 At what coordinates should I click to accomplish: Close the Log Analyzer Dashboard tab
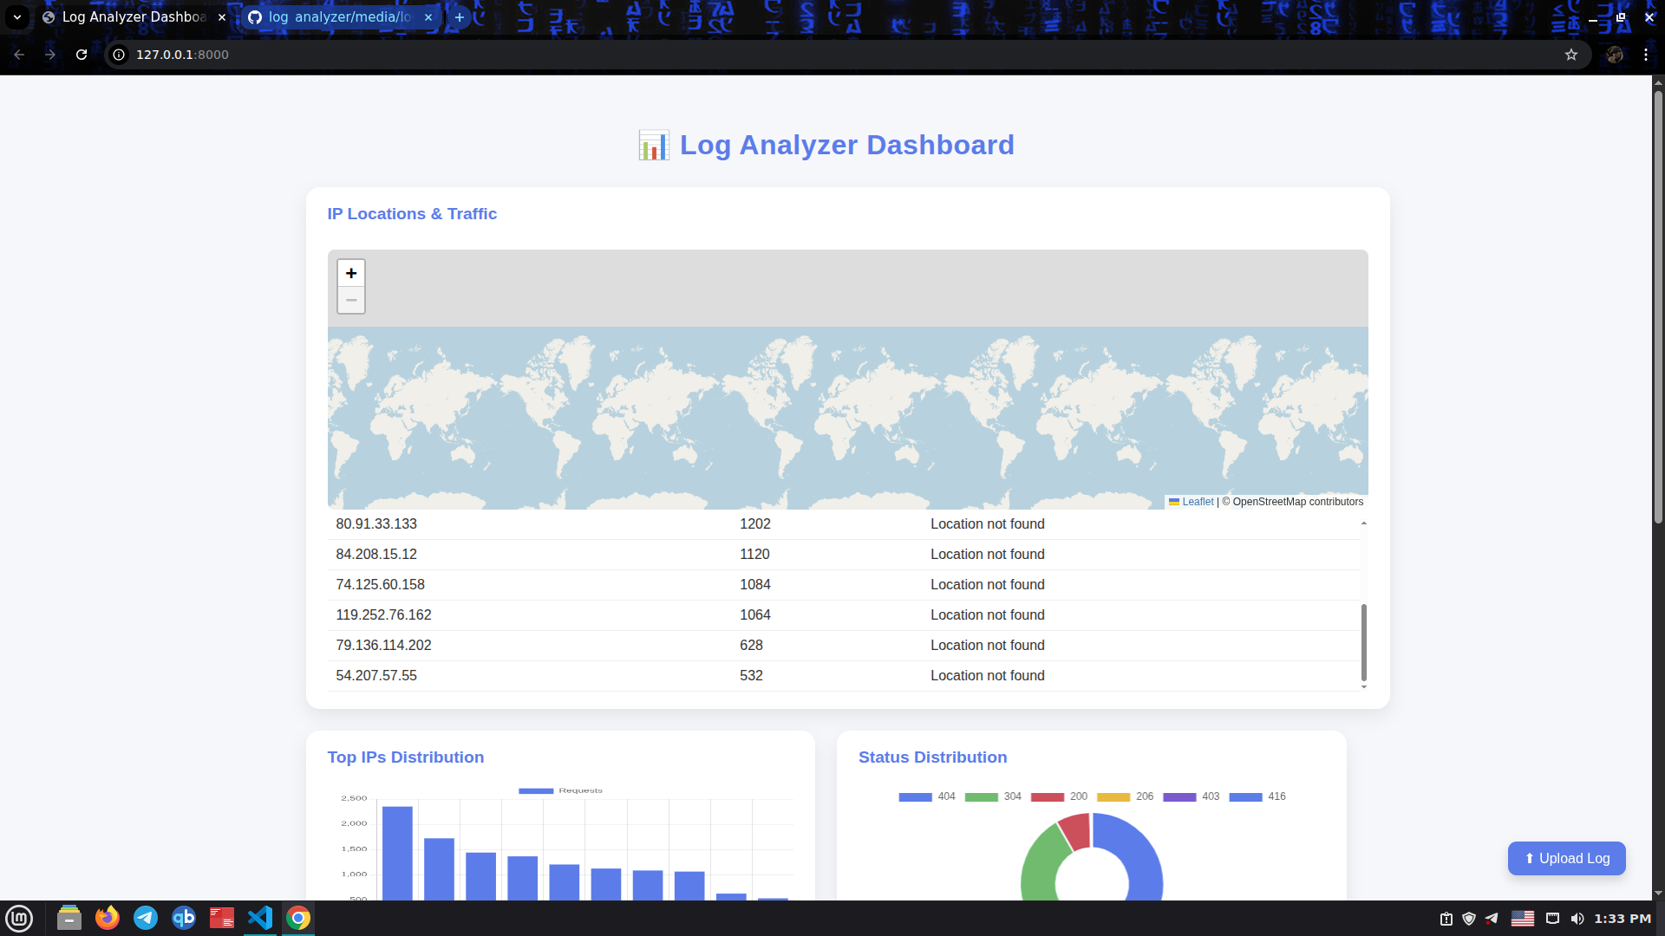[x=222, y=17]
